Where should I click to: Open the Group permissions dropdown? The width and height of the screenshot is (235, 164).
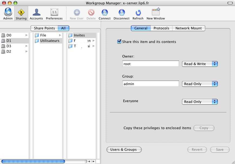coord(200,84)
